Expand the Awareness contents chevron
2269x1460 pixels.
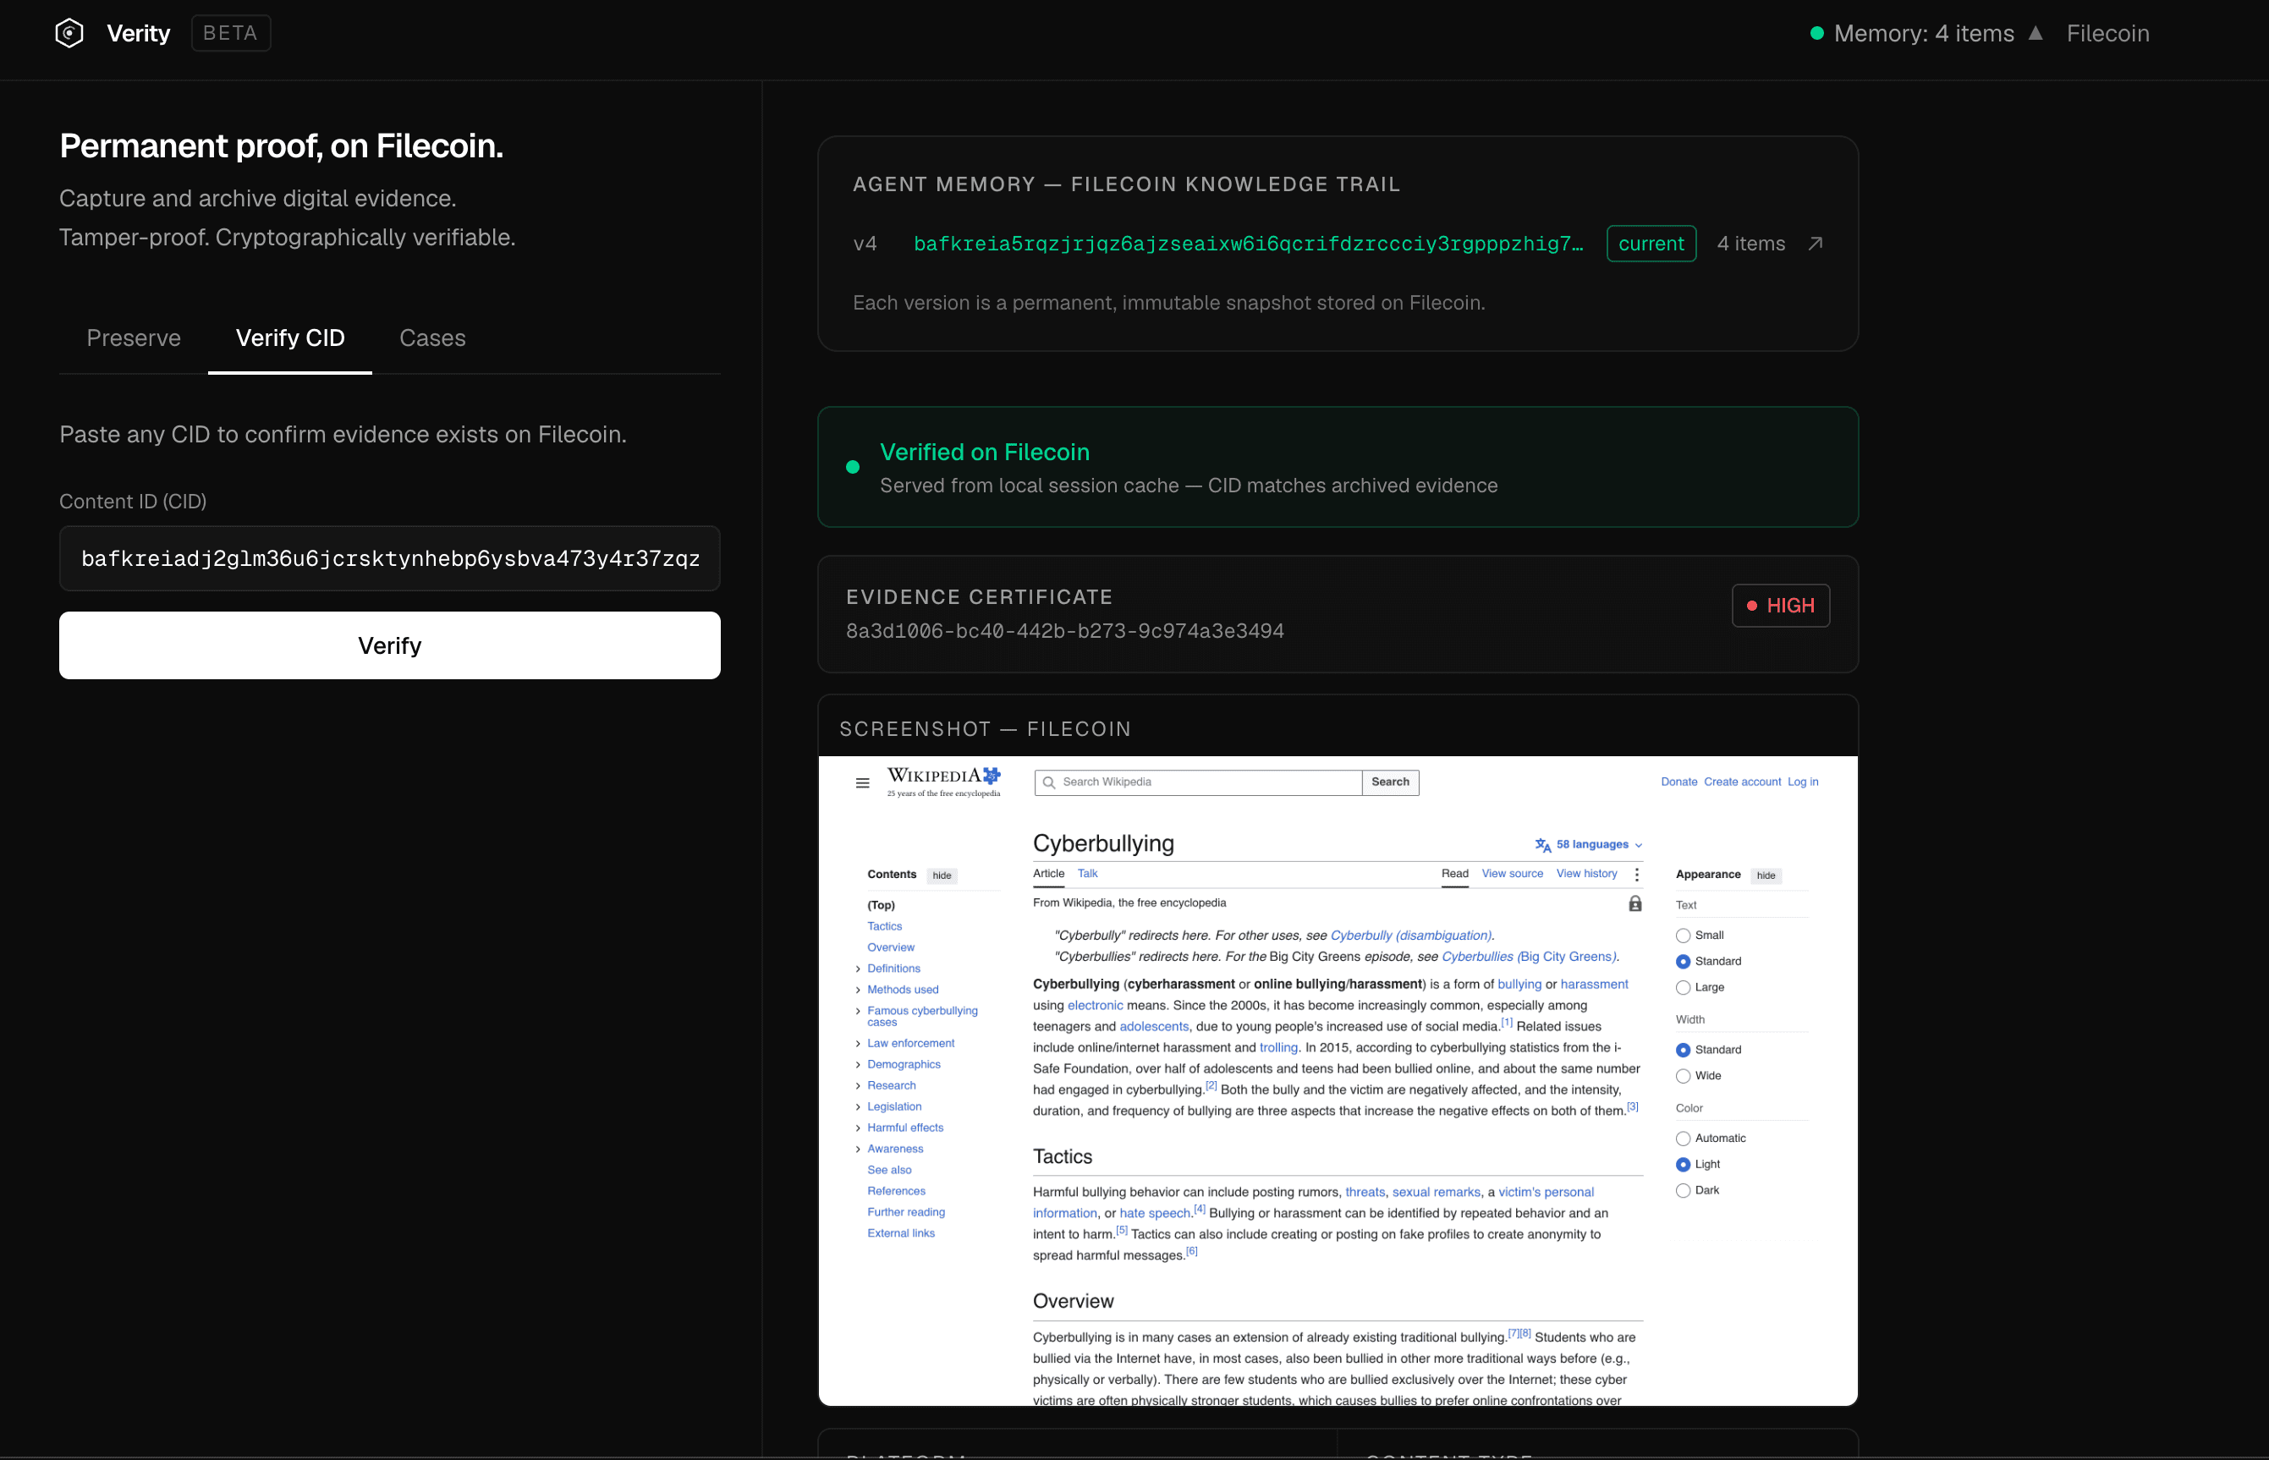[x=858, y=1149]
